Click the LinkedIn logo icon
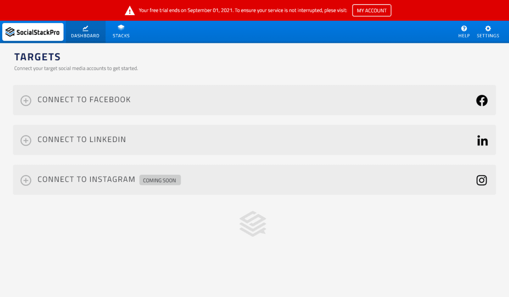 click(x=482, y=140)
